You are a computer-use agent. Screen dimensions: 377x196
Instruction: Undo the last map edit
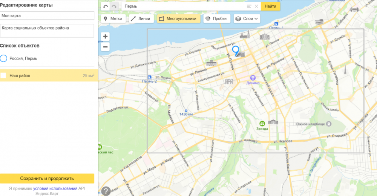pyautogui.click(x=105, y=6)
